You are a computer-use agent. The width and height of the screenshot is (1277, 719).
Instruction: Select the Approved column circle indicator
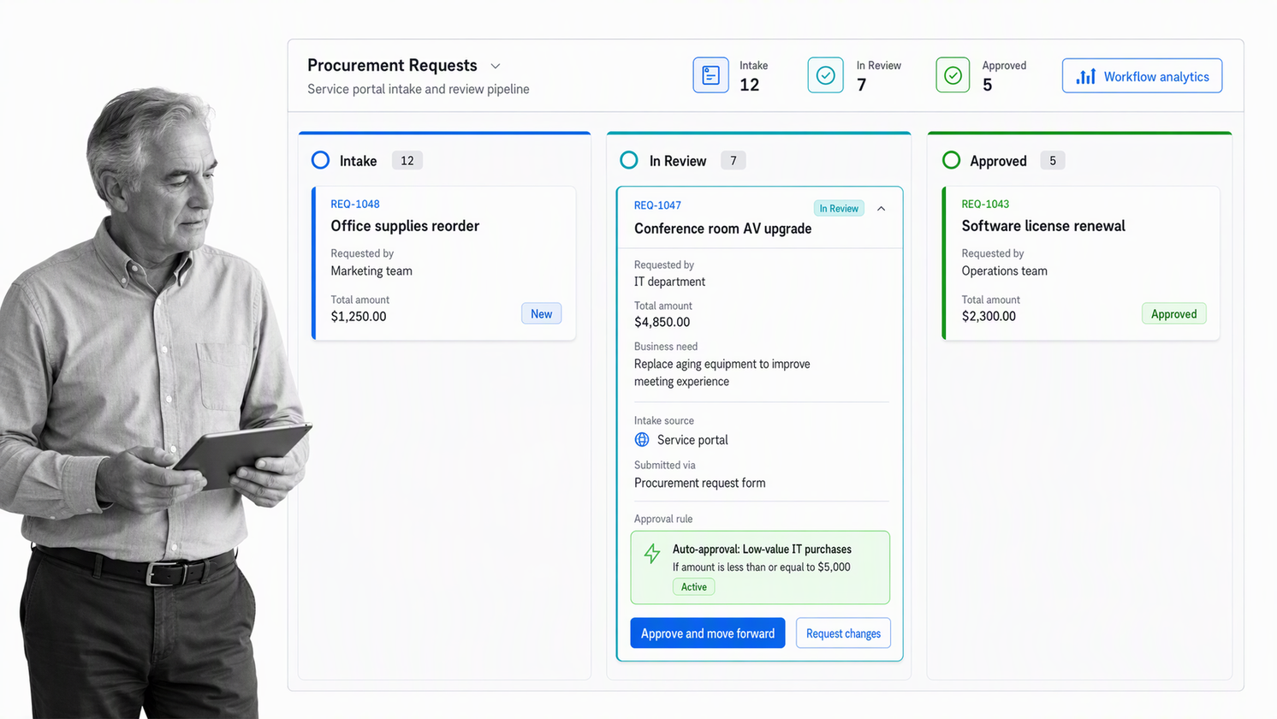coord(951,160)
